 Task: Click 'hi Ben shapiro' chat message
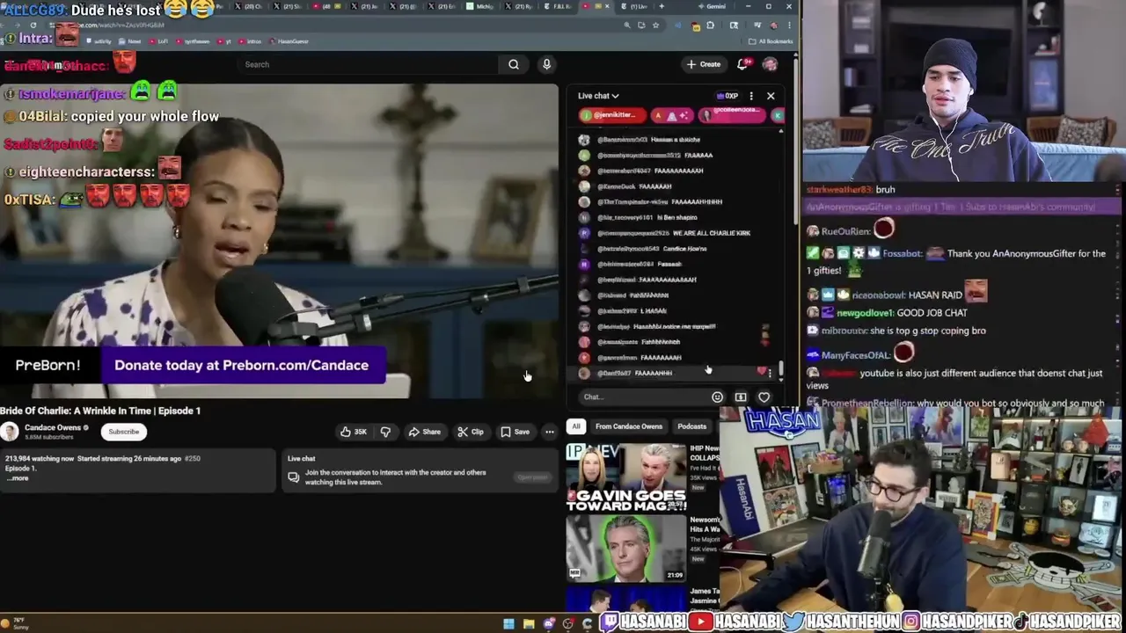click(x=676, y=217)
